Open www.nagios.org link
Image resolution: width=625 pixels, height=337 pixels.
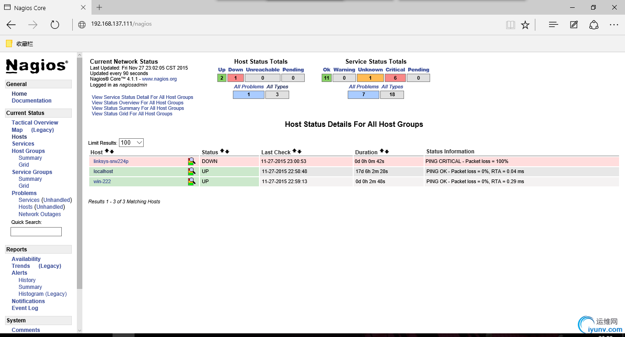point(159,79)
